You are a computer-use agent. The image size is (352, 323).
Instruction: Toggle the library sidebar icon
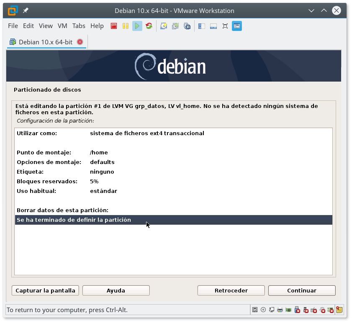pos(202,26)
